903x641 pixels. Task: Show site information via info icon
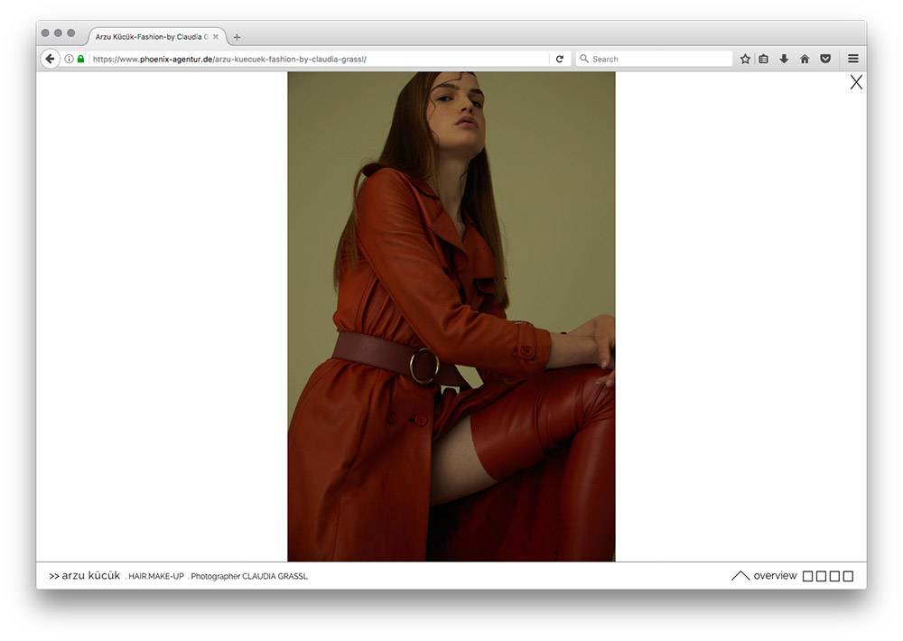[70, 59]
